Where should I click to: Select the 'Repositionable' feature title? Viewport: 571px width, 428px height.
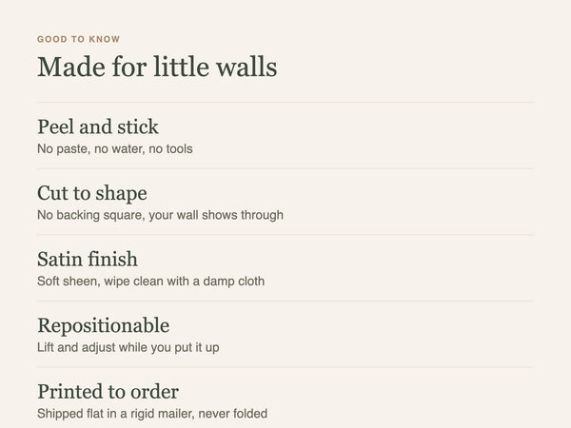coord(104,325)
